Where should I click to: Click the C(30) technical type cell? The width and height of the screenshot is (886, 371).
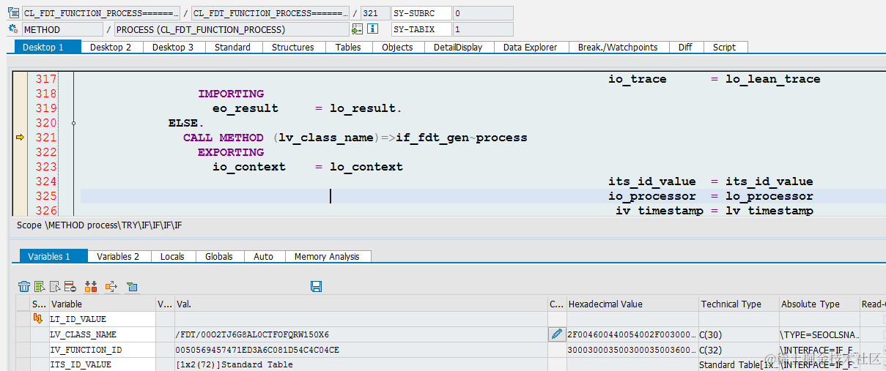tap(738, 334)
